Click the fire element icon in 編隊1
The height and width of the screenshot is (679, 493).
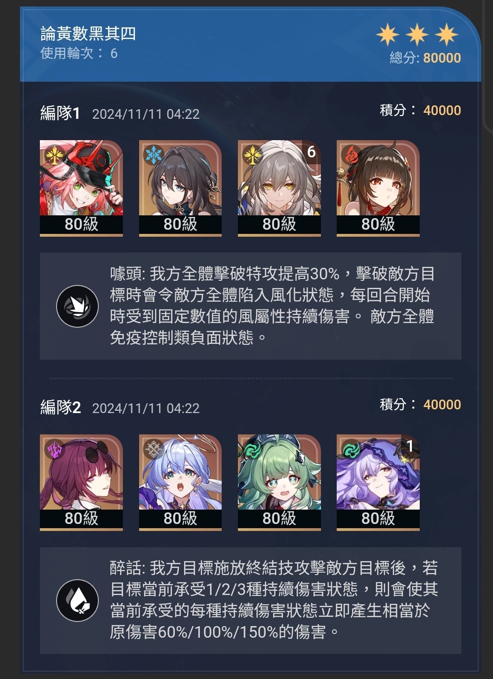pyautogui.click(x=351, y=155)
